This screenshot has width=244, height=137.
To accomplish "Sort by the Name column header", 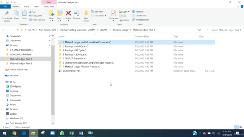I will pos(61,37).
